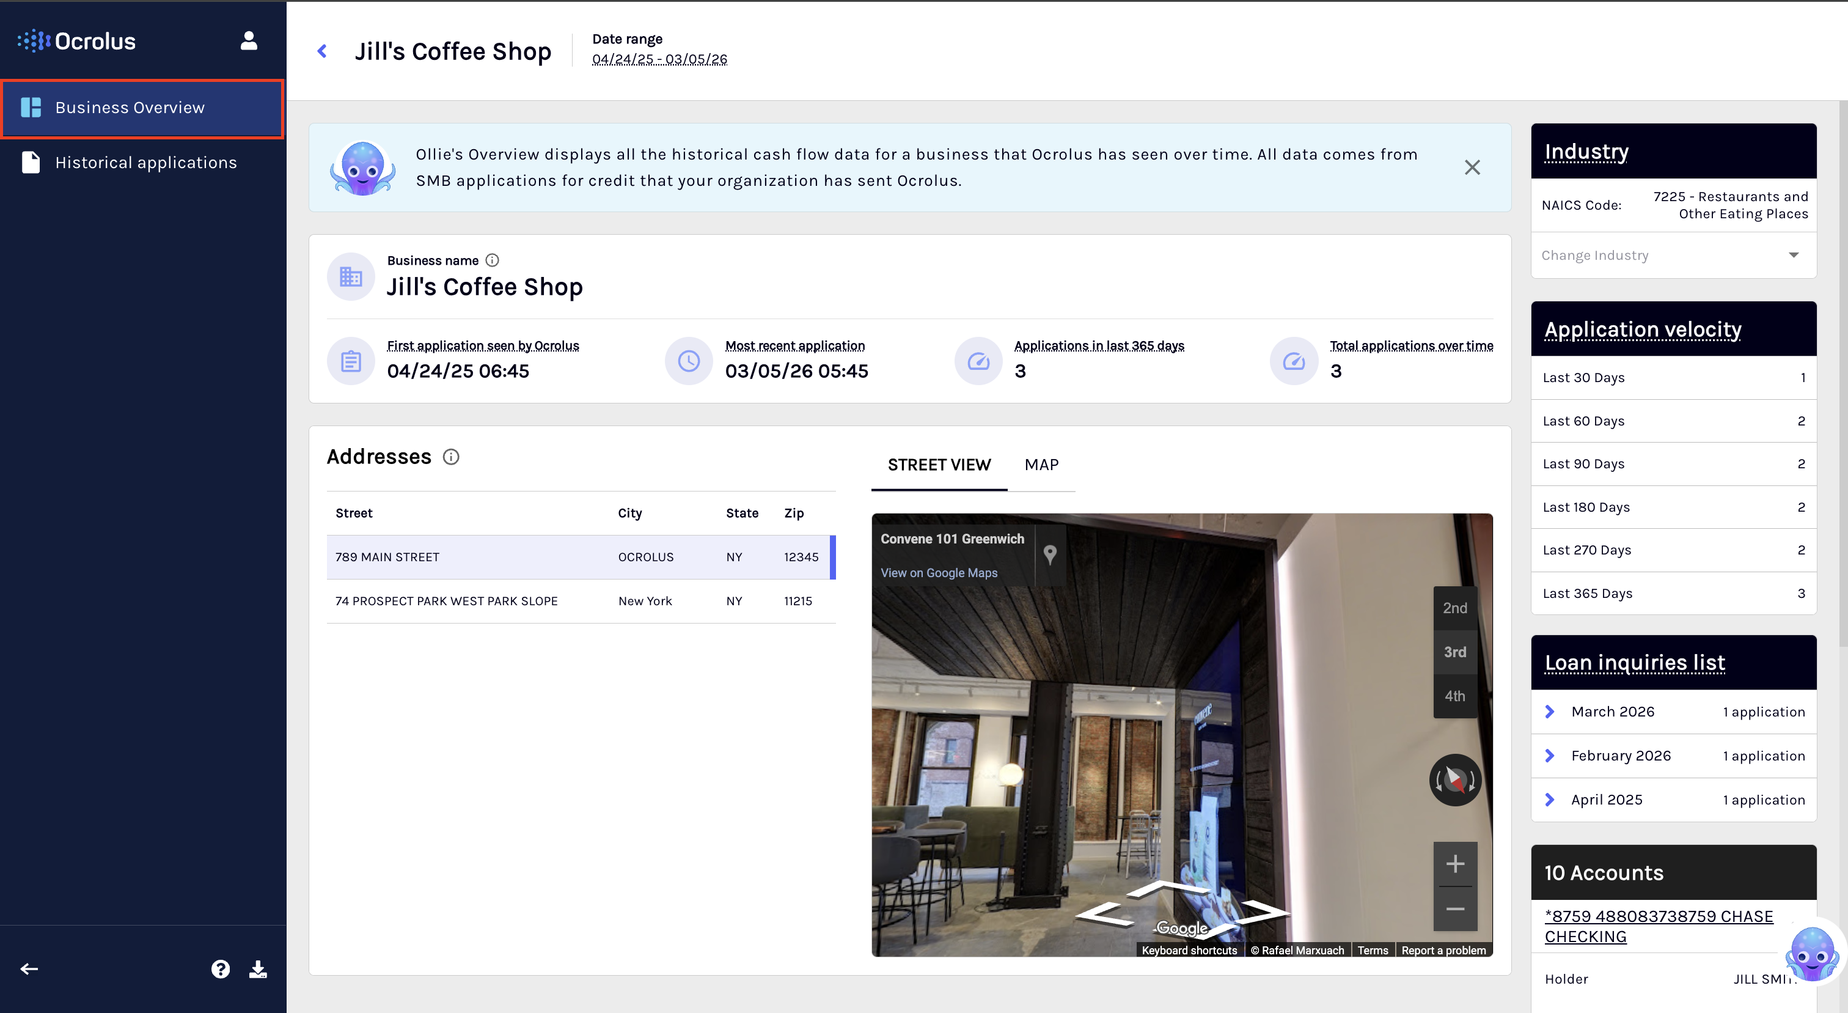The image size is (1848, 1013).
Task: Zoom in the street view
Action: coord(1455,864)
